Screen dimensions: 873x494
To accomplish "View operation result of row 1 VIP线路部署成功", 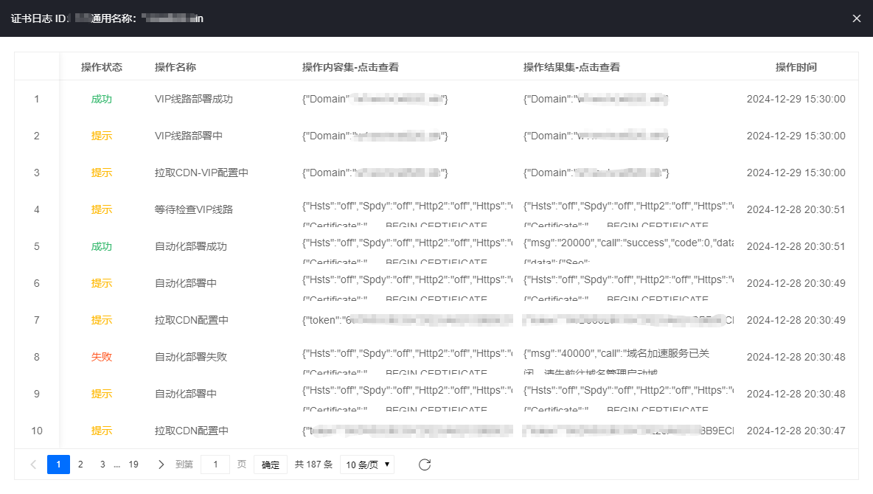I will point(596,99).
